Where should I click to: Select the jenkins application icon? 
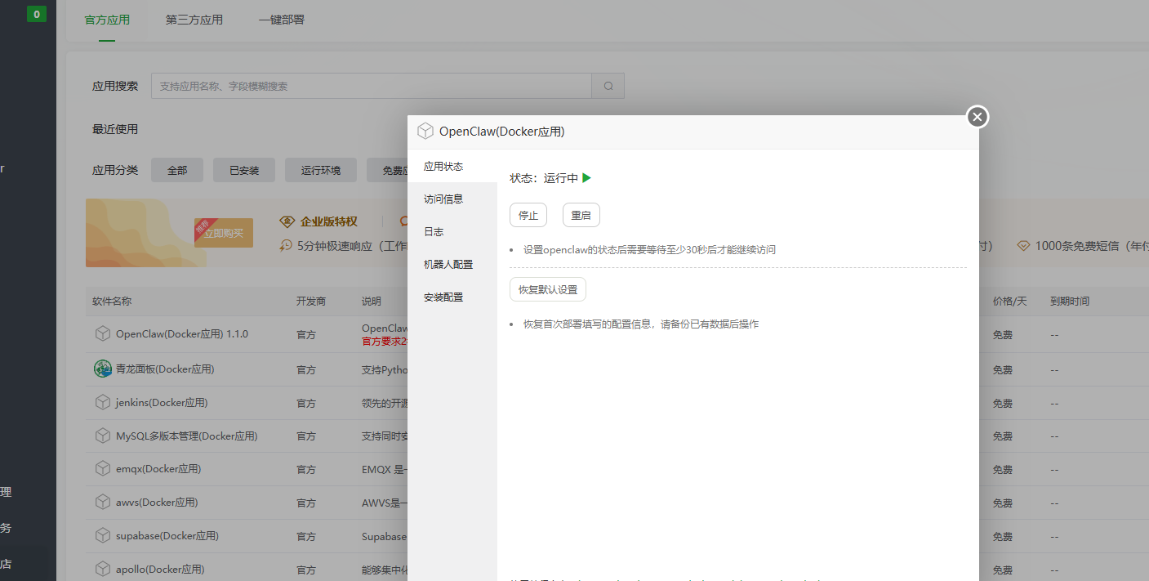tap(103, 402)
